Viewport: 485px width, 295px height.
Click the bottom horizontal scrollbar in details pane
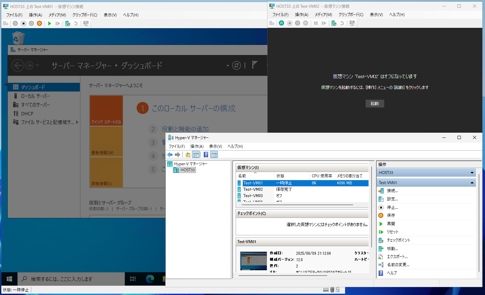tap(283, 275)
